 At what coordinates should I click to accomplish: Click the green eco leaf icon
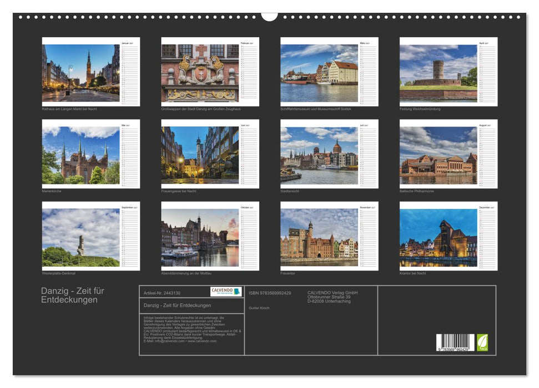point(482,343)
